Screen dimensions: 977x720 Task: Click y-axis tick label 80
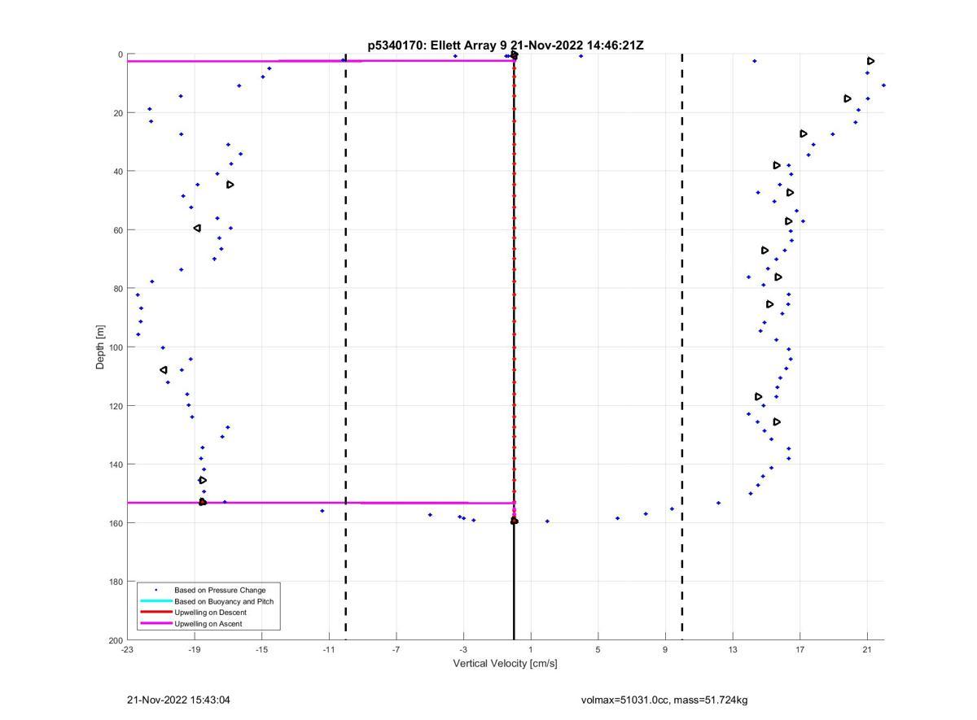pyautogui.click(x=118, y=289)
